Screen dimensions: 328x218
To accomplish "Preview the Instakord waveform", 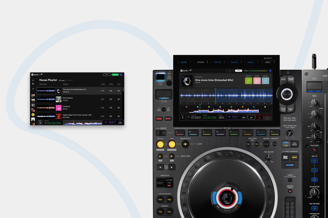I will (x=46, y=108).
